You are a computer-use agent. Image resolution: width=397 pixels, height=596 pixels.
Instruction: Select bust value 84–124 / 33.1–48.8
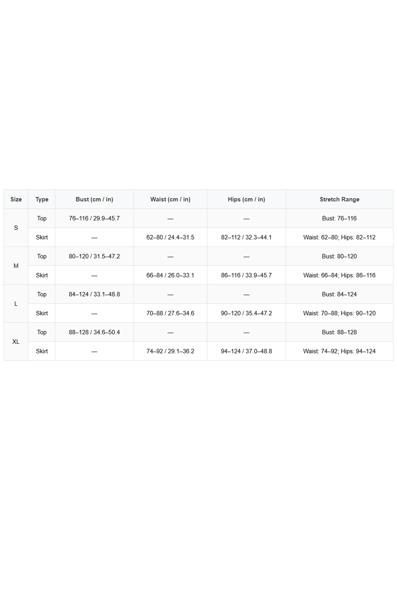[x=94, y=294]
